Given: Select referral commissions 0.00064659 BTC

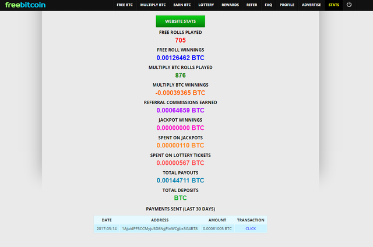Looking at the screenshot, I should (x=180, y=110).
